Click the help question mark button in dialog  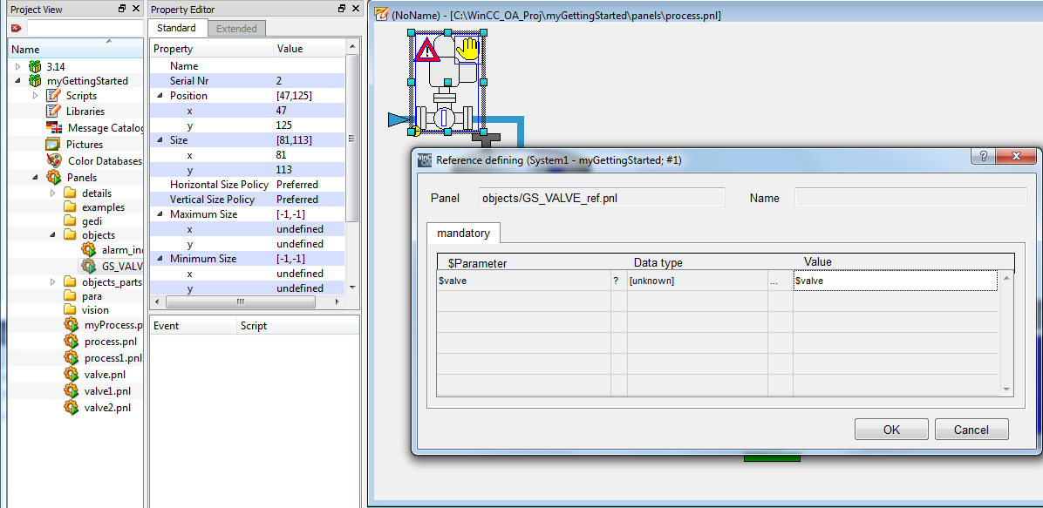984,157
